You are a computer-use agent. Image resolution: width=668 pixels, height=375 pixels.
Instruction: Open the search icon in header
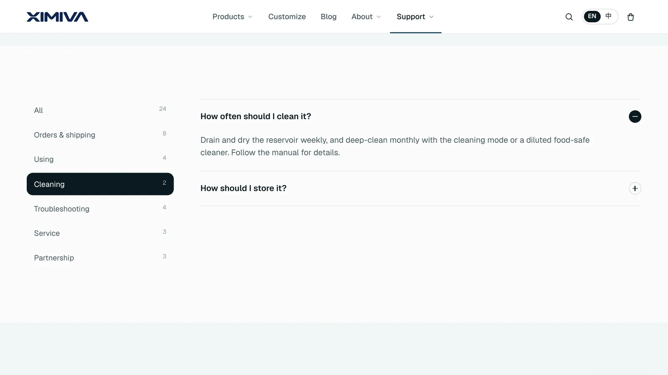click(x=569, y=17)
